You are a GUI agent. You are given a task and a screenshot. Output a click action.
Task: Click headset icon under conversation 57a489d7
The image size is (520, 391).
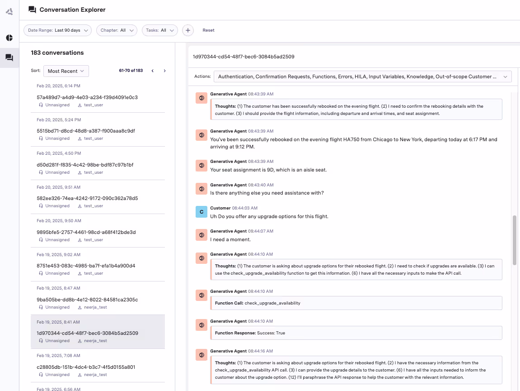click(x=41, y=105)
